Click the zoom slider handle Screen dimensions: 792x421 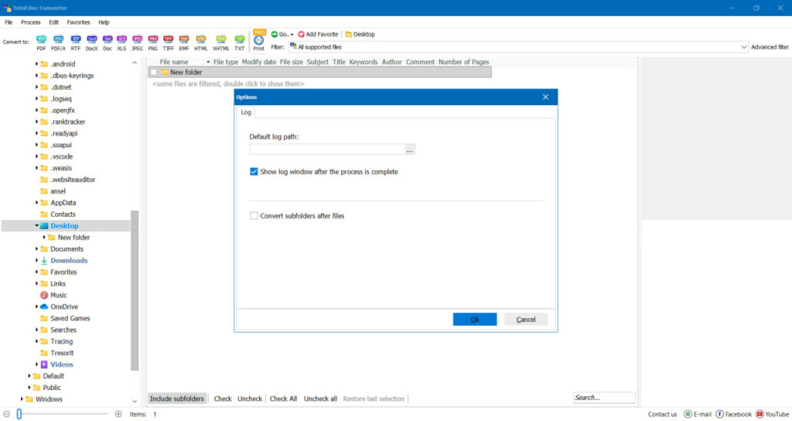coord(19,414)
